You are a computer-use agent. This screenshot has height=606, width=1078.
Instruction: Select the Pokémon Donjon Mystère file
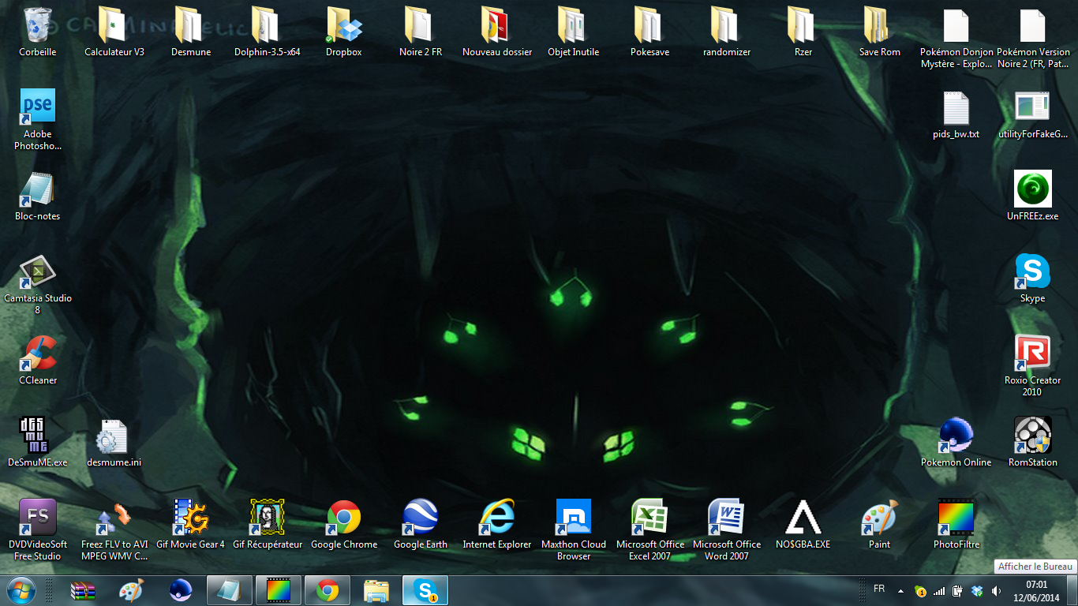point(956,38)
